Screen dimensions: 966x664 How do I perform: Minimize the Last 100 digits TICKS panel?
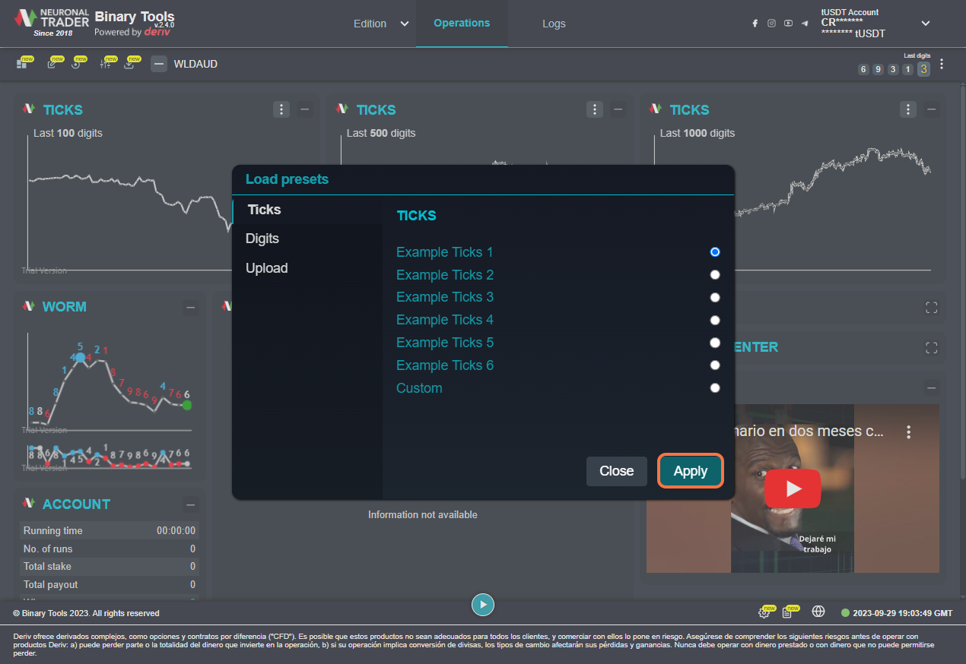305,109
